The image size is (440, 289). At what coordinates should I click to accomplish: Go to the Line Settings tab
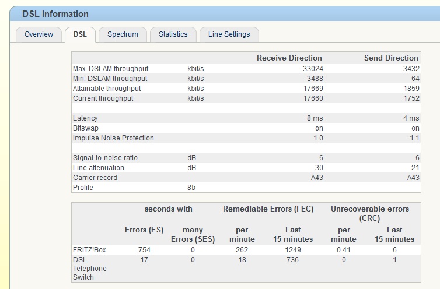point(229,34)
